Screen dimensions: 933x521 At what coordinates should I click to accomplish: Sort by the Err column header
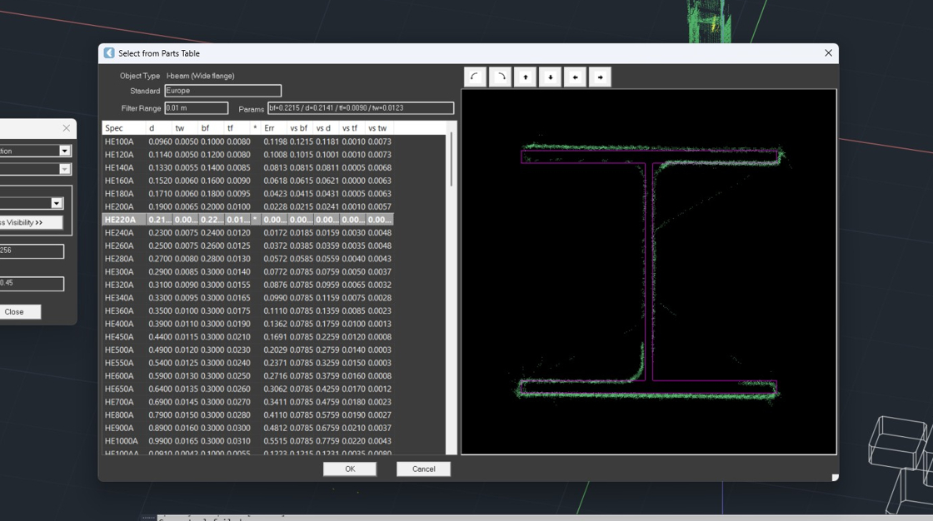[x=274, y=128]
